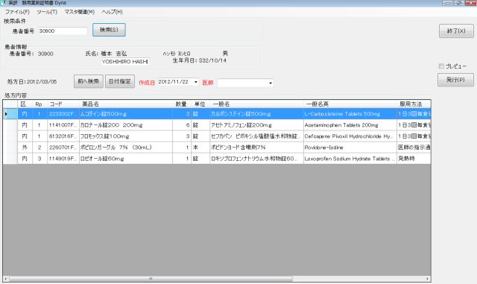Screen dimensions: 477x284
Task: Click the code cell 1141007F
Action: click(x=63, y=125)
